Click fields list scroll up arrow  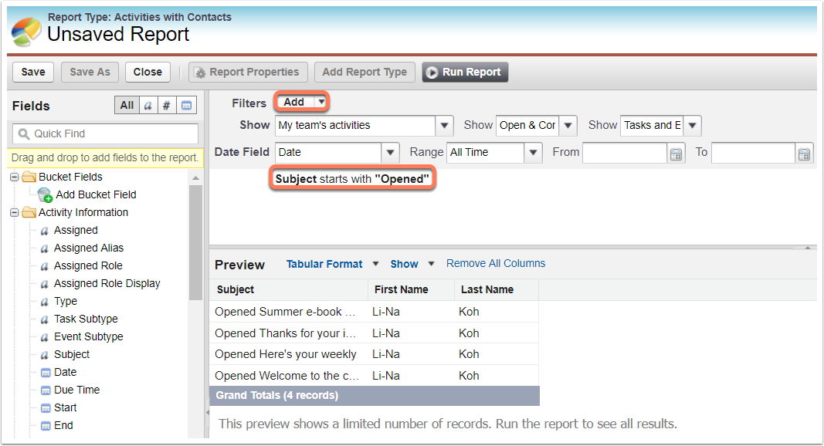[x=195, y=178]
